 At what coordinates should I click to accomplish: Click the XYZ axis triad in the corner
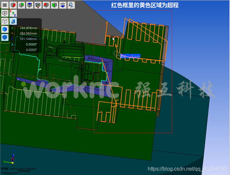[x=9, y=158]
